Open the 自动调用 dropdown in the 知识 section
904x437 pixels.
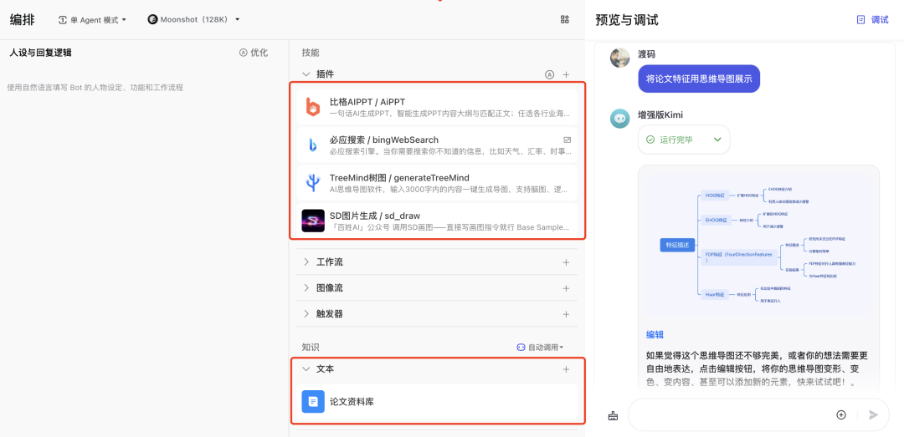540,347
